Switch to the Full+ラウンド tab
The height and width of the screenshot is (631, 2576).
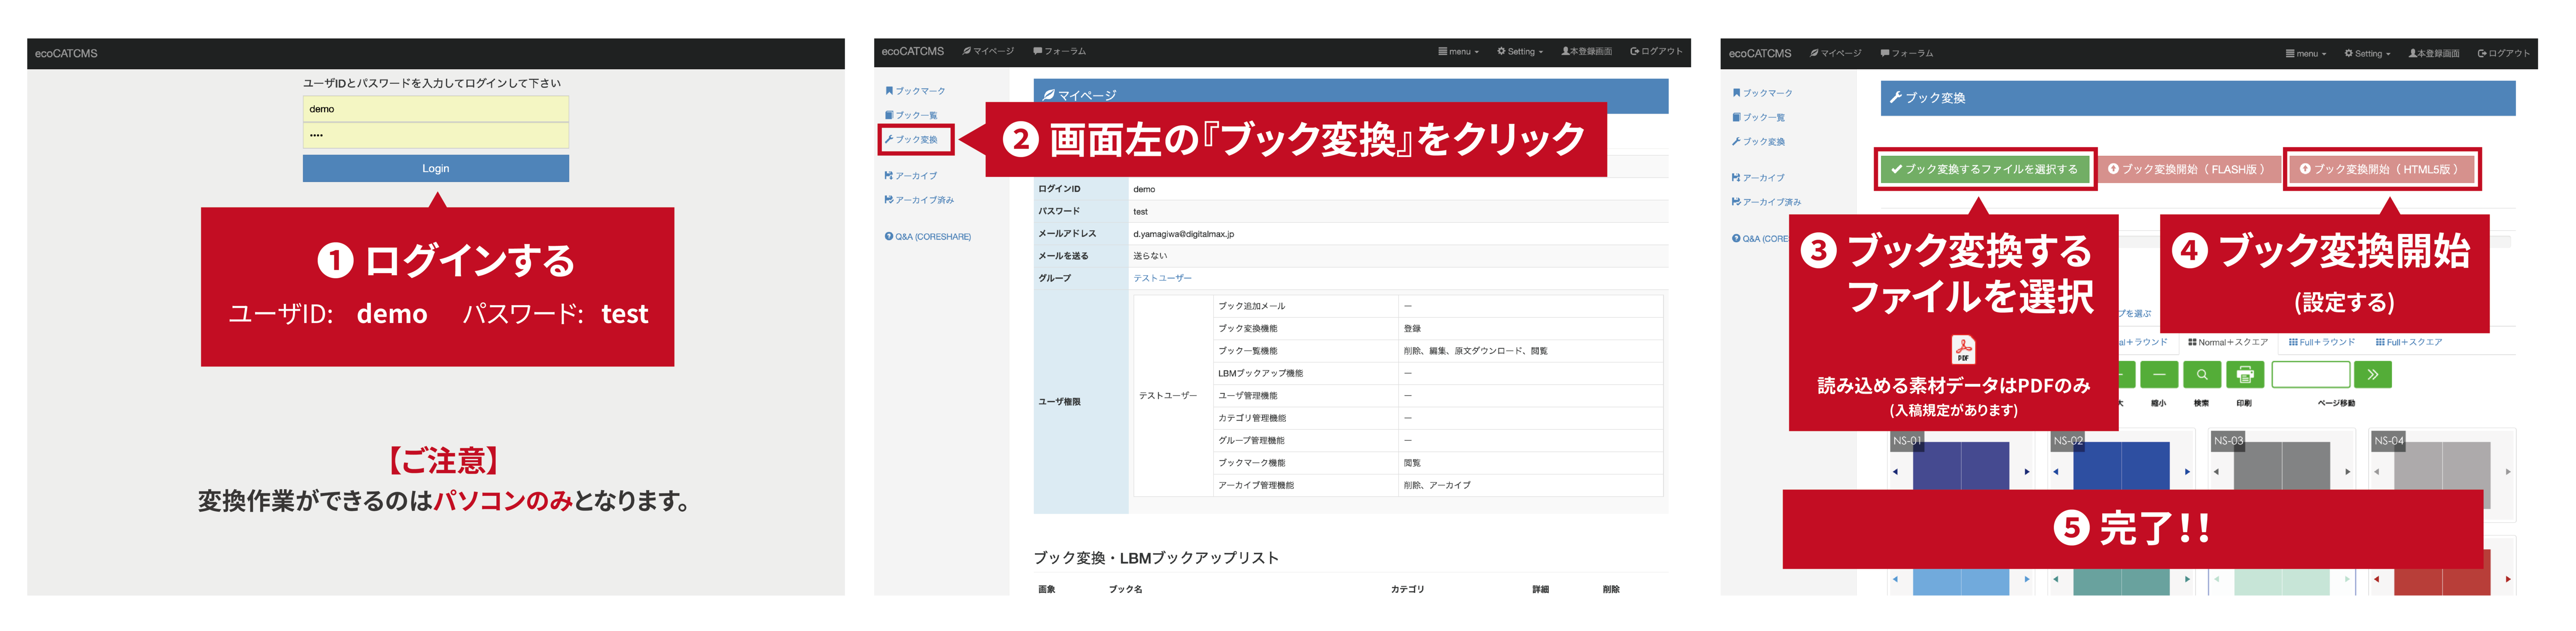pos(2322,342)
